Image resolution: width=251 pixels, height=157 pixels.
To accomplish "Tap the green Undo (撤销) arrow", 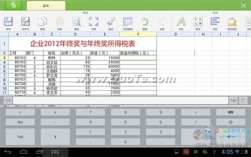I will point(145,22).
